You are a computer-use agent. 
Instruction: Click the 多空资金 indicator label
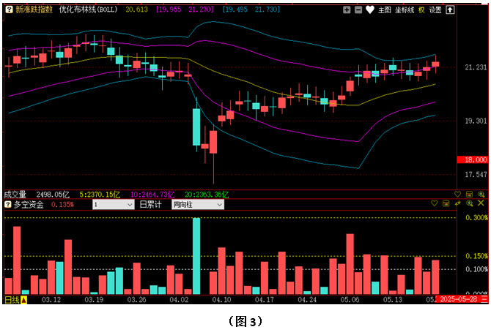pos(29,205)
